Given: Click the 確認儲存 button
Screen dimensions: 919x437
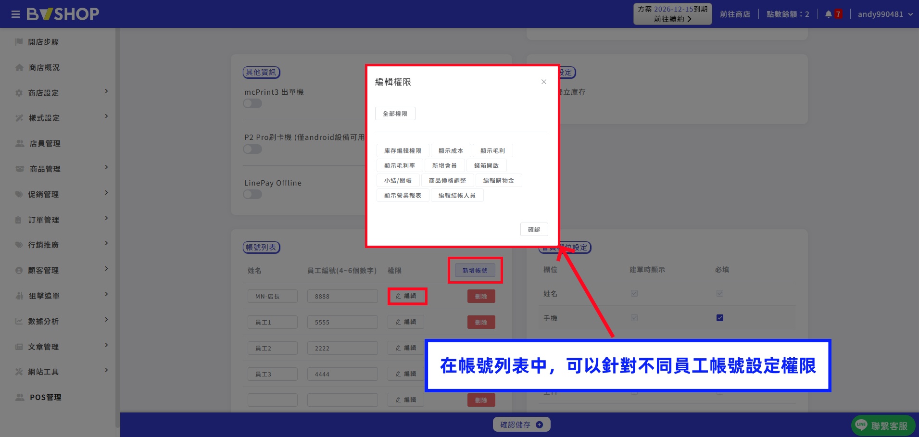Looking at the screenshot, I should (521, 425).
